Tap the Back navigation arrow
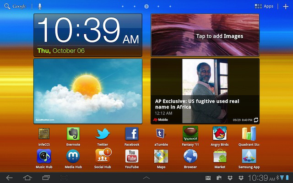The image size is (293, 183). 9,178
